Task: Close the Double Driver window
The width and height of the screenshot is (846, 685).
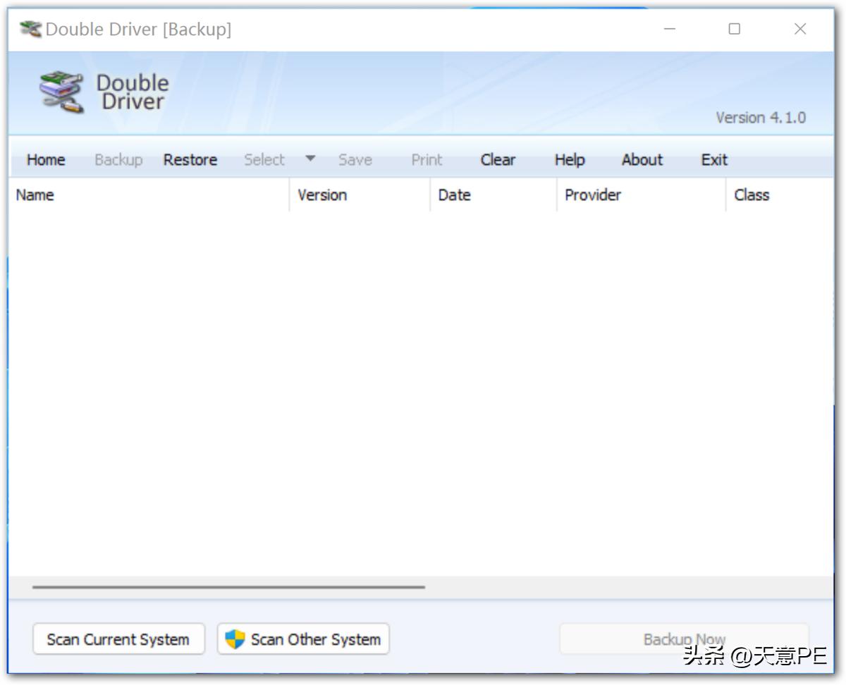Action: (x=800, y=29)
